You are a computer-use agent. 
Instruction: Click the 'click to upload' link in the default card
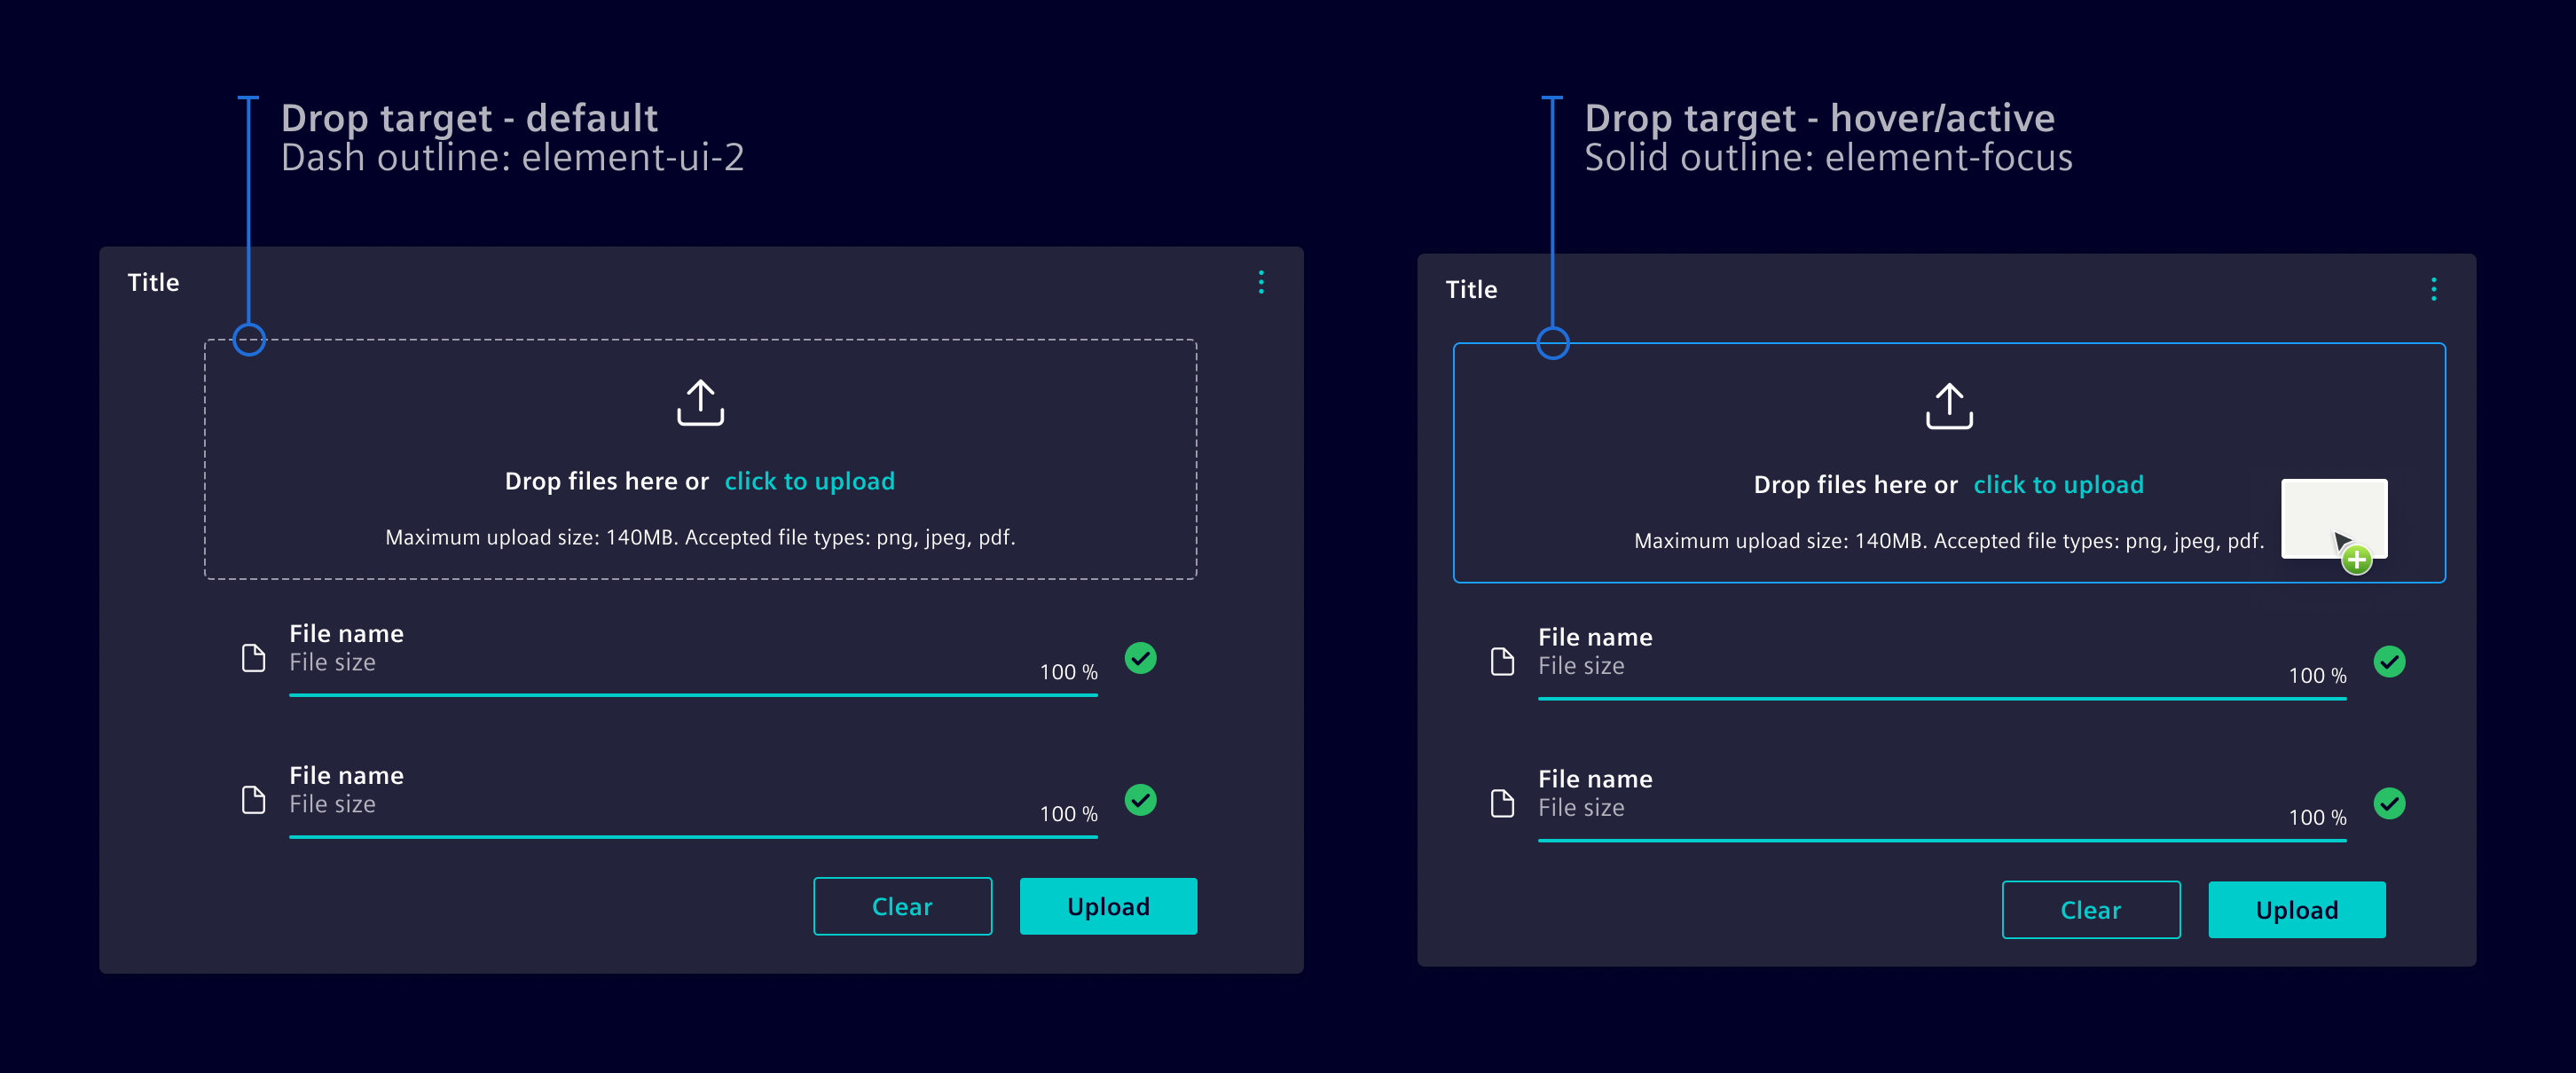(809, 481)
